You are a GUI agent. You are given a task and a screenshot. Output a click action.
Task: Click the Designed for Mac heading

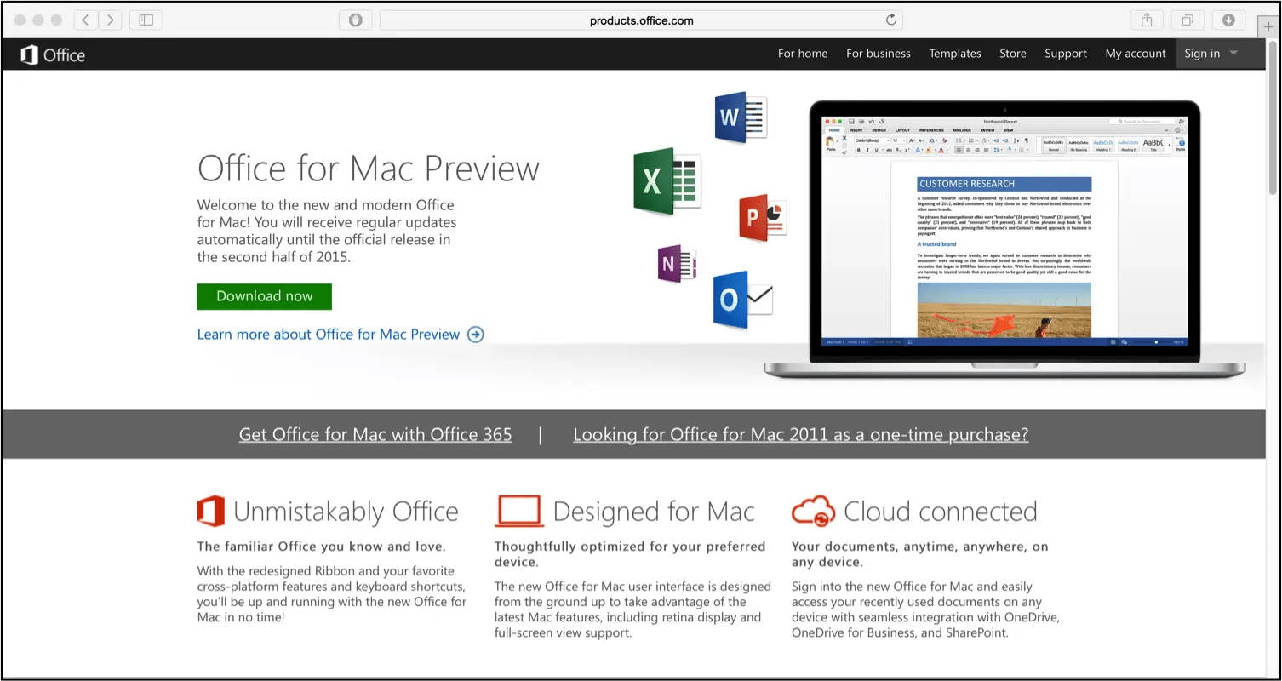tap(654, 512)
